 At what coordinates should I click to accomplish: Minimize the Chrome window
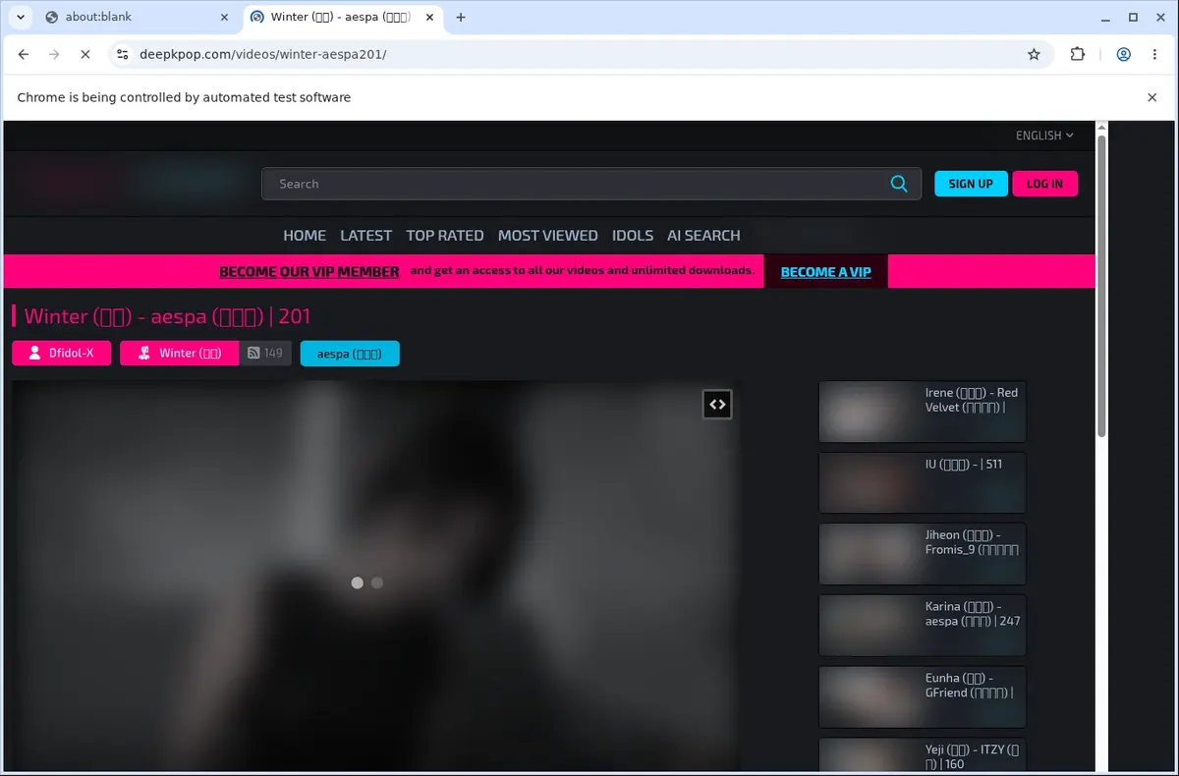click(x=1106, y=17)
